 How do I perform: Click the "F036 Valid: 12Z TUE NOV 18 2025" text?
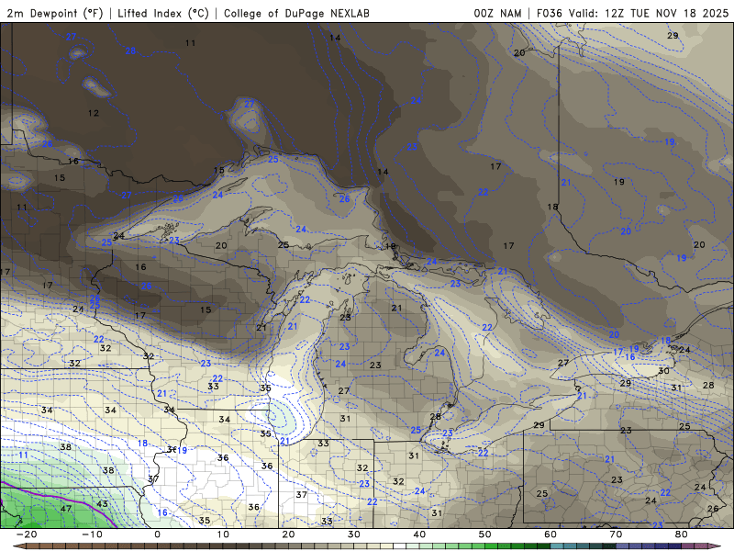point(632,13)
